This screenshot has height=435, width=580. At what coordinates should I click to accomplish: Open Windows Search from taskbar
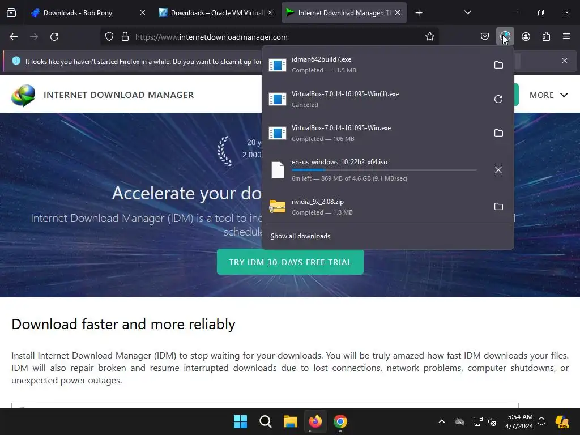tap(265, 421)
